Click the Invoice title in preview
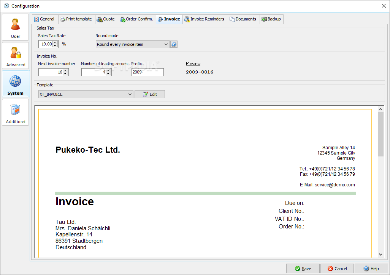This screenshot has height=275, width=390. 75,202
